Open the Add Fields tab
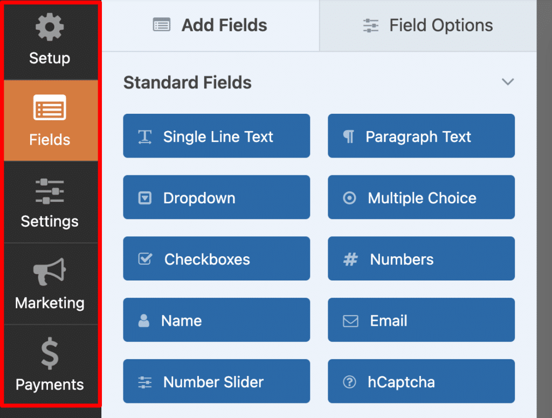Screen dimensions: 552x418 209,25
